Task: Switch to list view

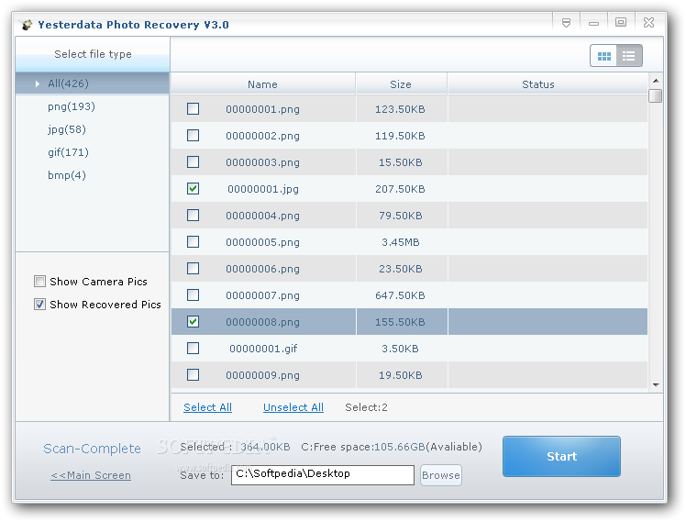Action: [629, 56]
